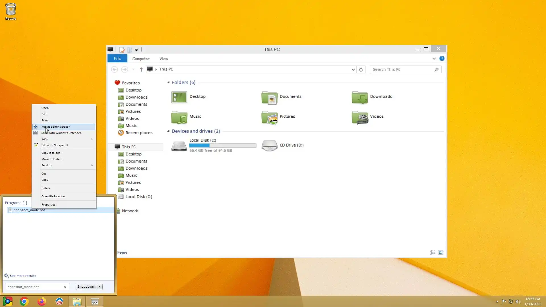Open Explorer Help question mark icon
Image resolution: width=546 pixels, height=307 pixels.
pyautogui.click(x=442, y=59)
